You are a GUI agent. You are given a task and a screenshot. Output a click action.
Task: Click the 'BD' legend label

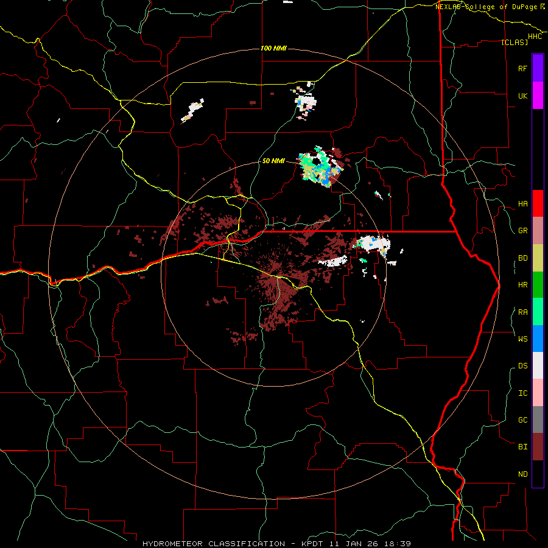(x=522, y=258)
